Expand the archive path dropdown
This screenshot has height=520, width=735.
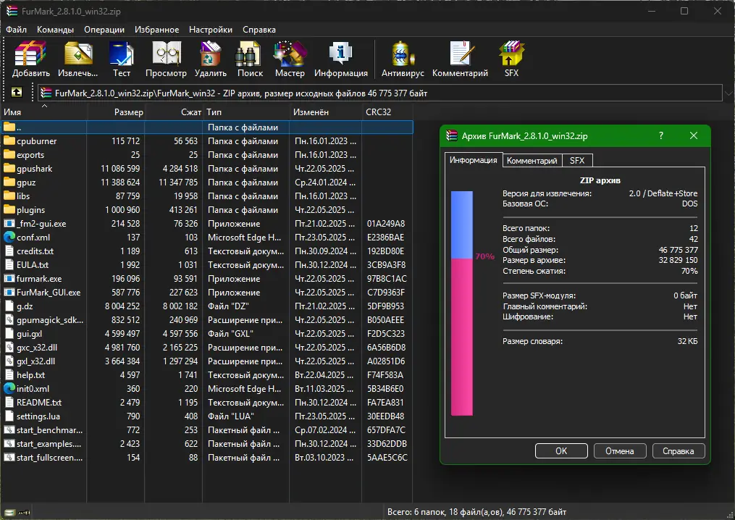[727, 93]
